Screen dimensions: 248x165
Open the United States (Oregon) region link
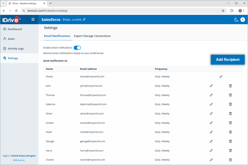pos(23,156)
